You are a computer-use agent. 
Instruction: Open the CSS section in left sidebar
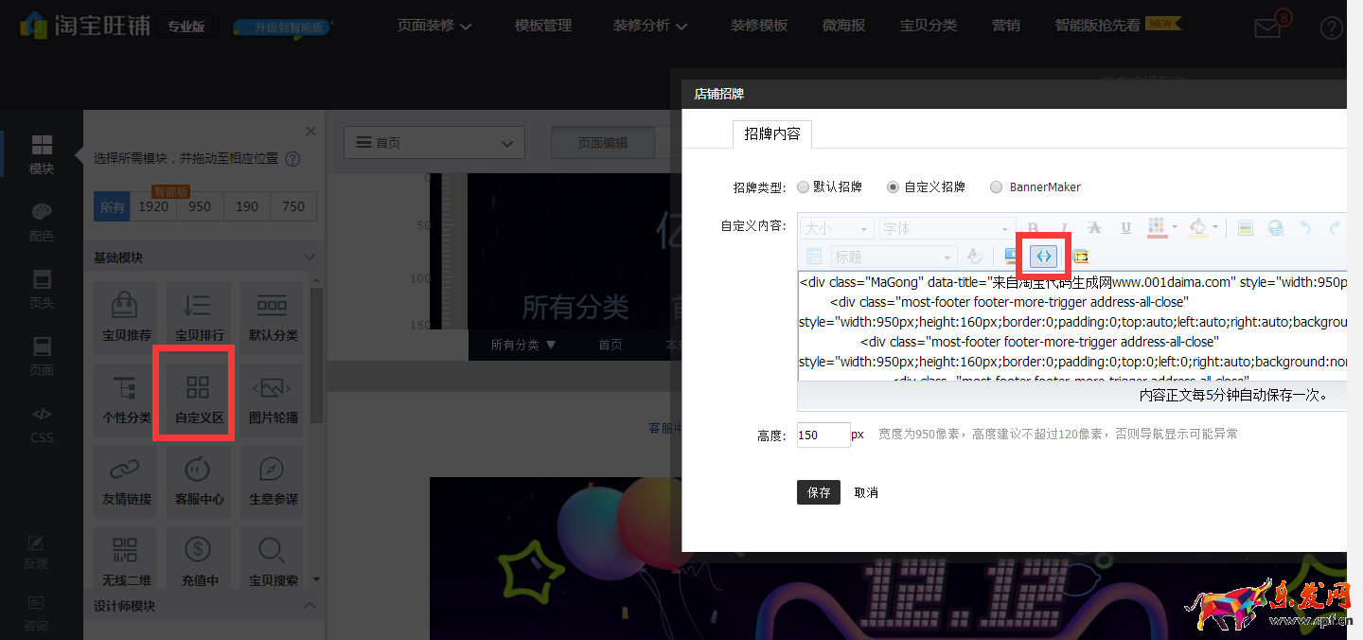click(x=42, y=424)
